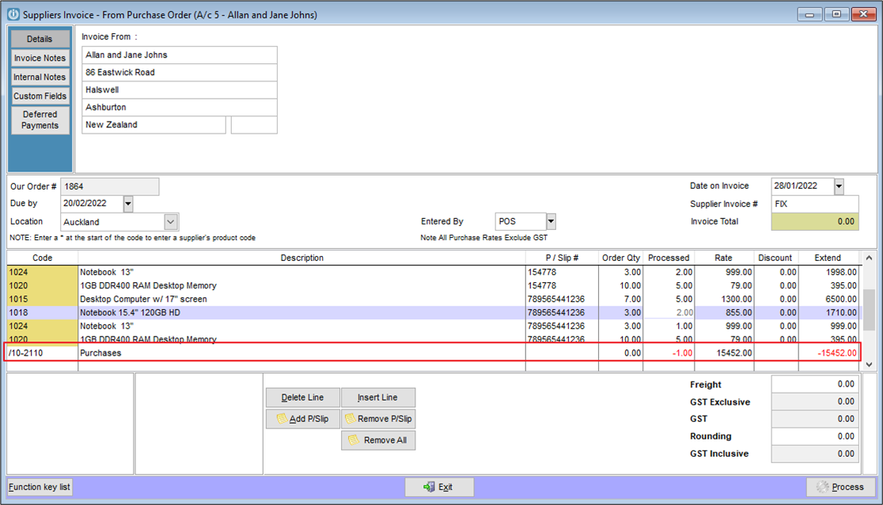
Task: Click the 'Halswell' address field
Action: pyautogui.click(x=180, y=90)
